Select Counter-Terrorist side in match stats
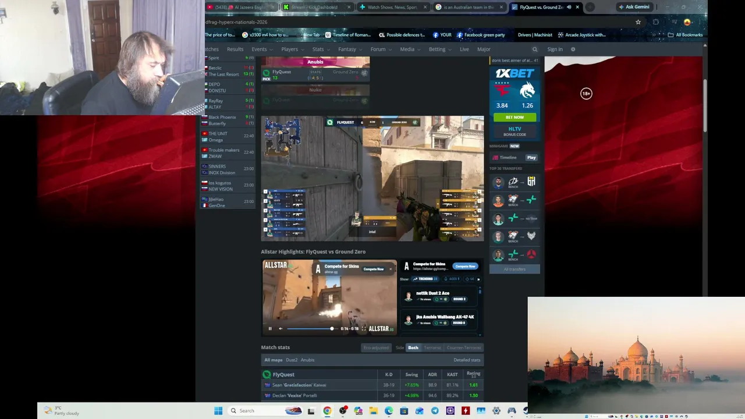This screenshot has height=419, width=745. [464, 347]
